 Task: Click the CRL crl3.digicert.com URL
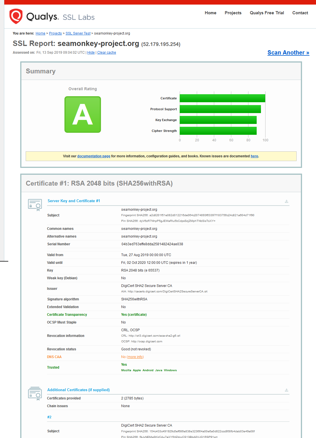tap(154, 336)
